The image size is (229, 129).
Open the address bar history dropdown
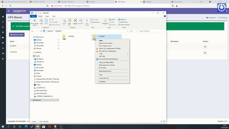point(128,31)
